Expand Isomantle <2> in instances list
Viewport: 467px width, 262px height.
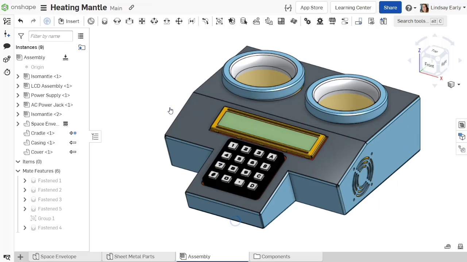pyautogui.click(x=18, y=114)
